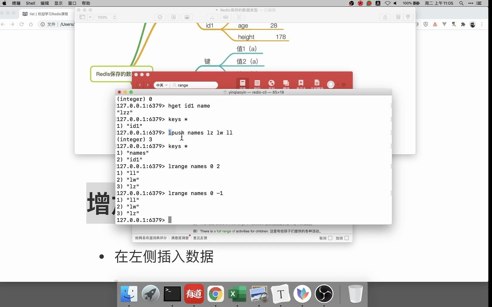Switch to Youdao 翻译 panel
This screenshot has height=307, width=492.
tap(286, 84)
